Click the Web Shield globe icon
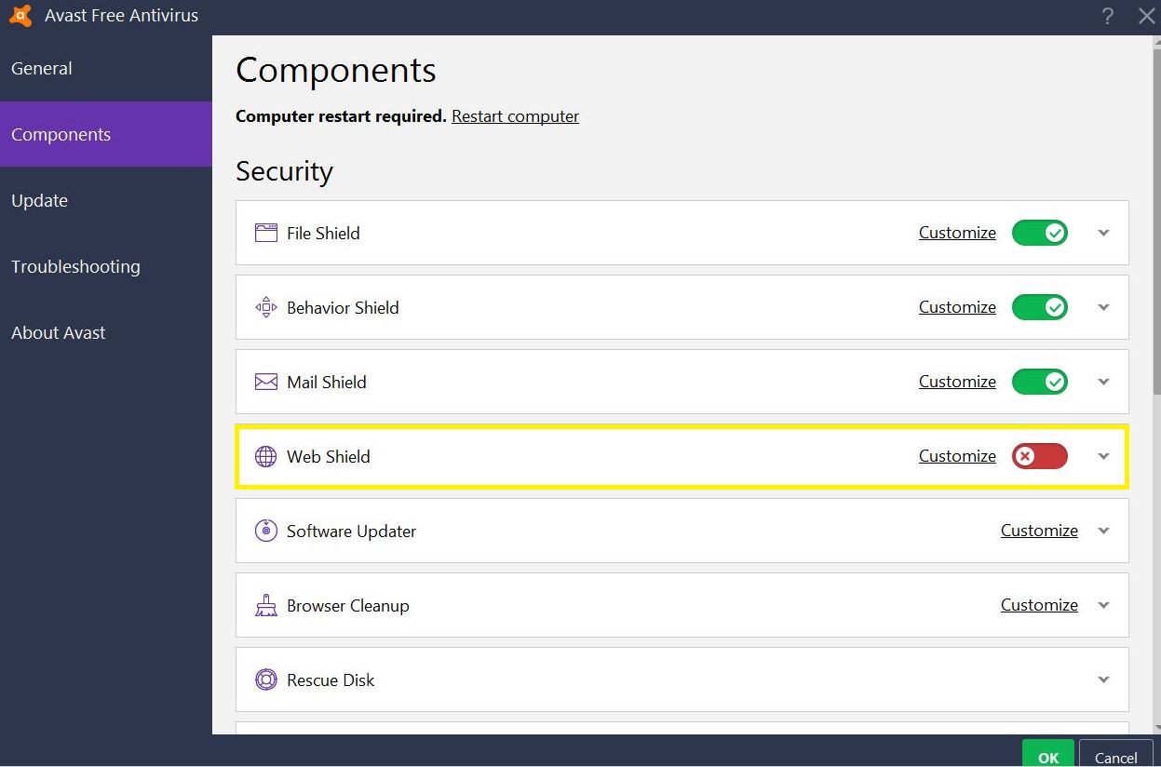This screenshot has width=1161, height=767. click(266, 456)
